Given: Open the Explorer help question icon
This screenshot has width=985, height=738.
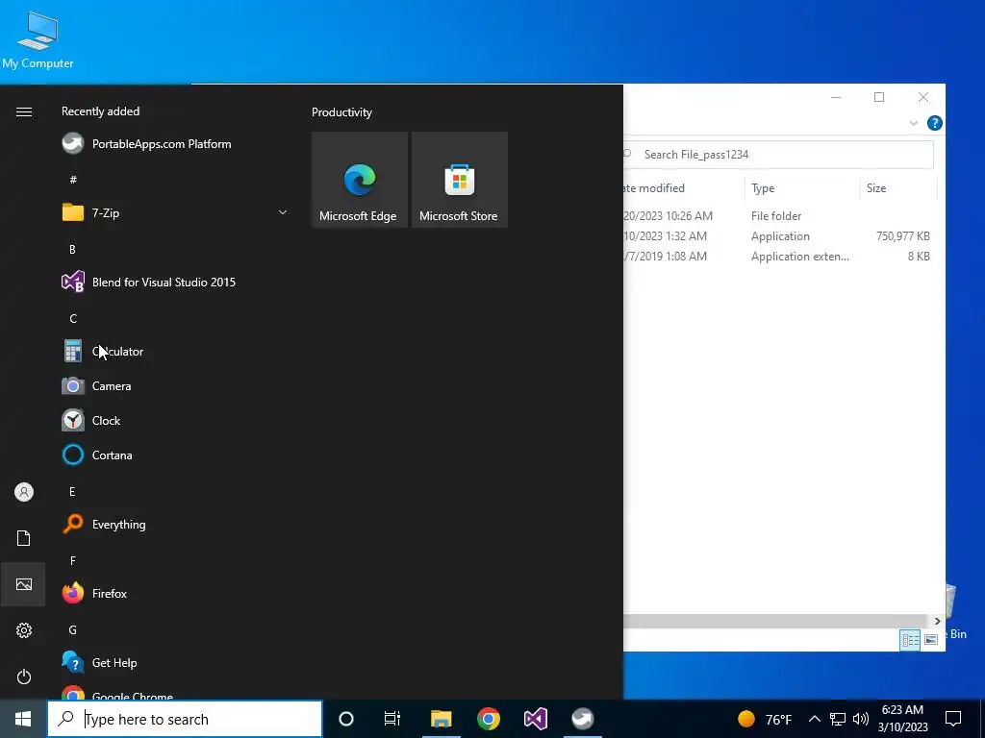Looking at the screenshot, I should pos(934,123).
